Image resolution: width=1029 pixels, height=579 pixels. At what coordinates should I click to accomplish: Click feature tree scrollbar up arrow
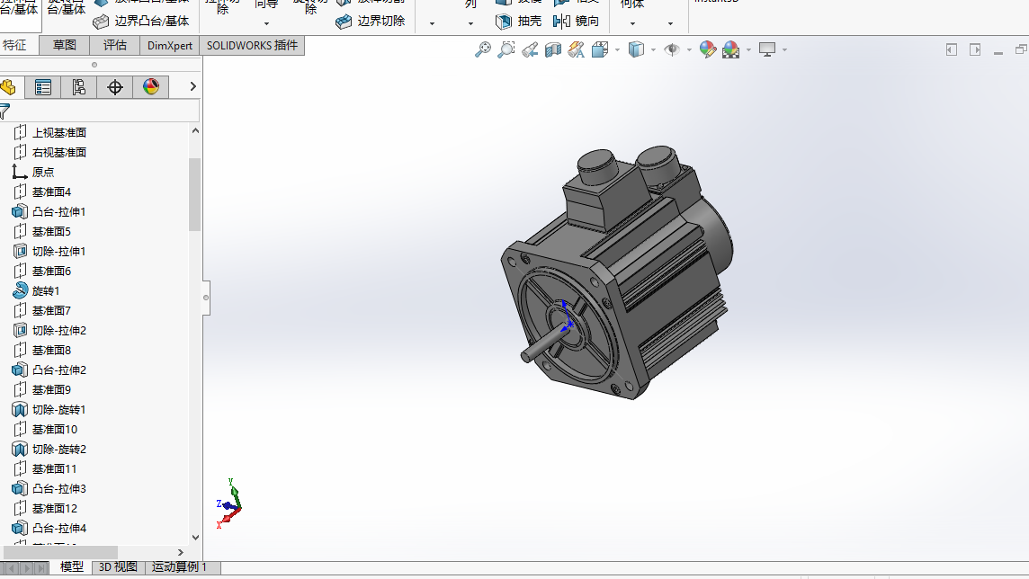click(x=195, y=130)
